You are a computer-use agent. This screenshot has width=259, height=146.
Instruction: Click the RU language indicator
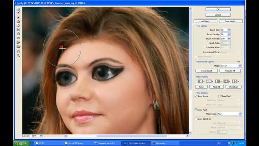pos(219,143)
